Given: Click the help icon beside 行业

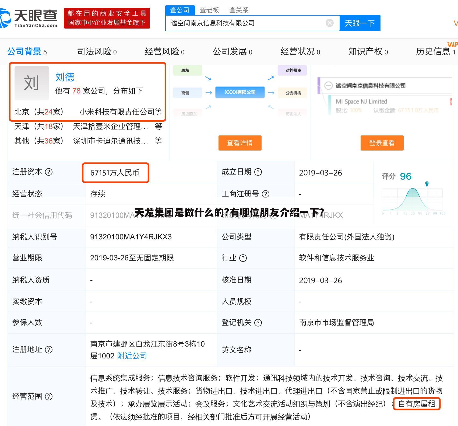Looking at the screenshot, I should pyautogui.click(x=243, y=258).
